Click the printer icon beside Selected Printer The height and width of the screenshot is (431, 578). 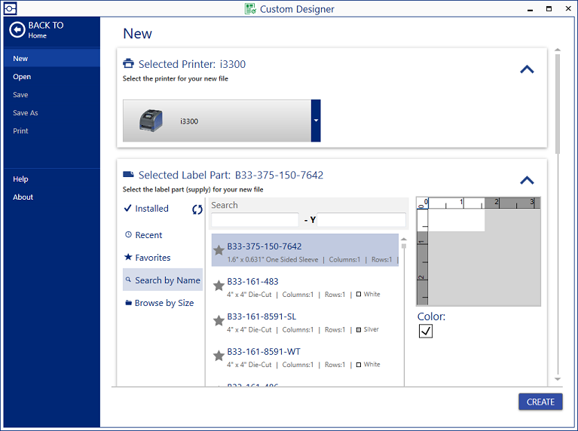tap(128, 63)
